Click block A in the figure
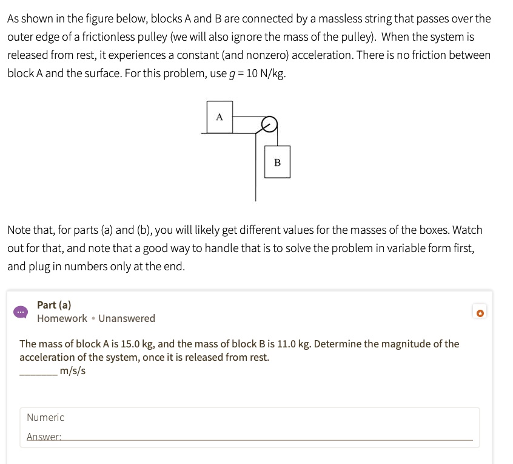 click(220, 117)
